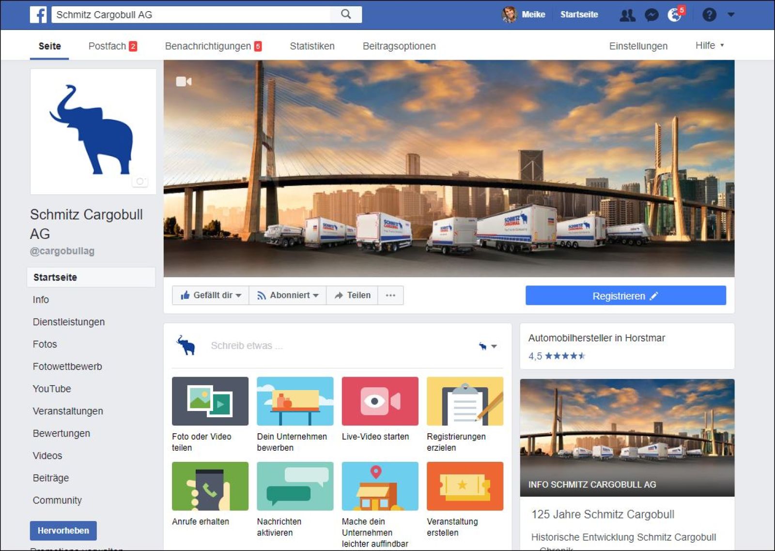Open 'Videos' in left sidebar
The width and height of the screenshot is (775, 551).
(47, 456)
